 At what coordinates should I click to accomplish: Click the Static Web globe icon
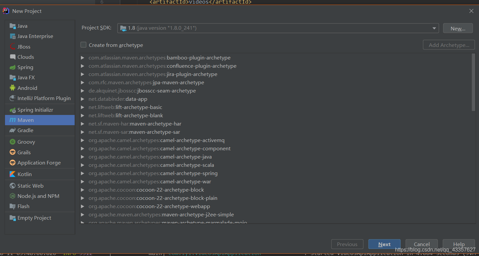coord(13,186)
